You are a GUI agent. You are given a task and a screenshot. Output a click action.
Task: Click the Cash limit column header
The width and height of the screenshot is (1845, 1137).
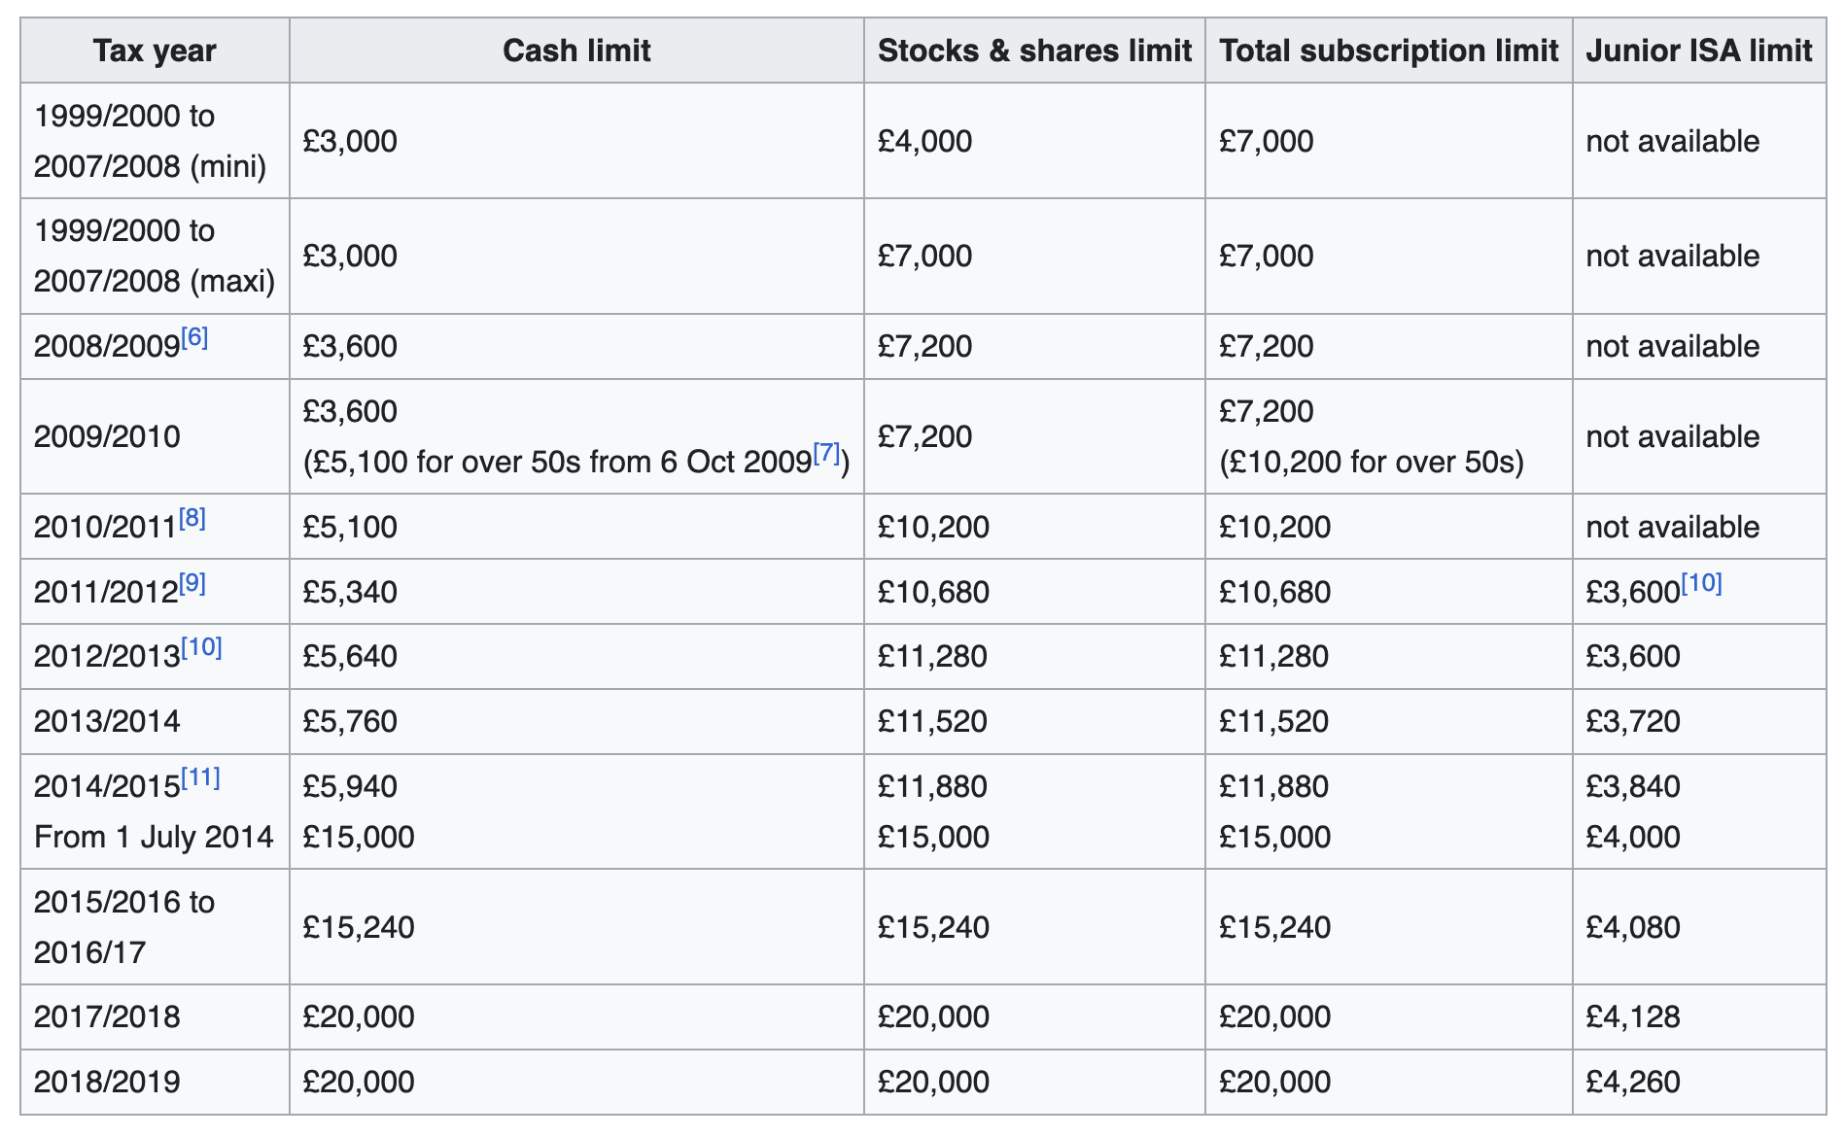(575, 51)
